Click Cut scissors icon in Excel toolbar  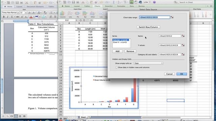pyautogui.click(x=83, y=2)
